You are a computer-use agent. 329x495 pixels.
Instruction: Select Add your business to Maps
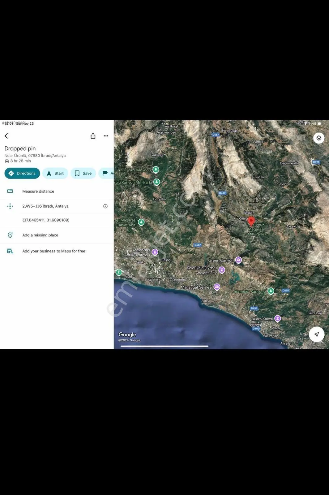[x=57, y=251]
